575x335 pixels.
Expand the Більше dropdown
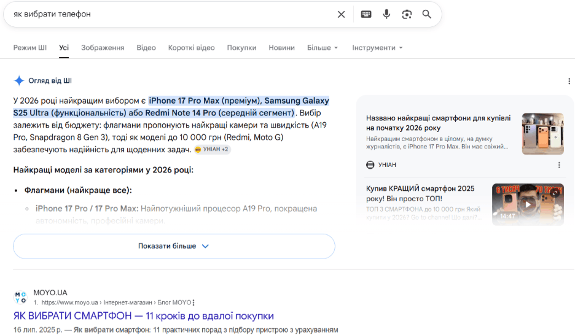(x=323, y=48)
